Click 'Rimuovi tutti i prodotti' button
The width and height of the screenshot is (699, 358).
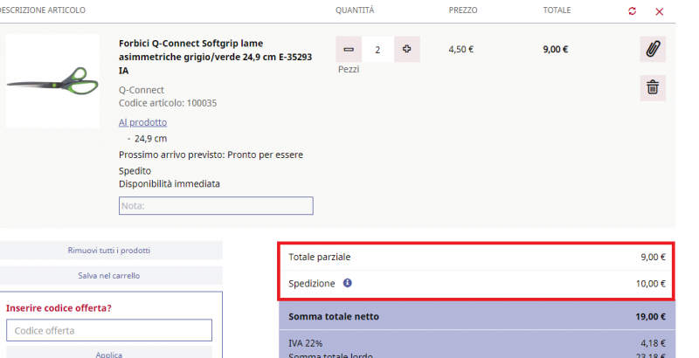108,251
